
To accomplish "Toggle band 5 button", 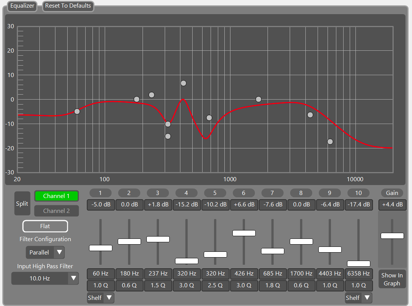I will point(215,193).
